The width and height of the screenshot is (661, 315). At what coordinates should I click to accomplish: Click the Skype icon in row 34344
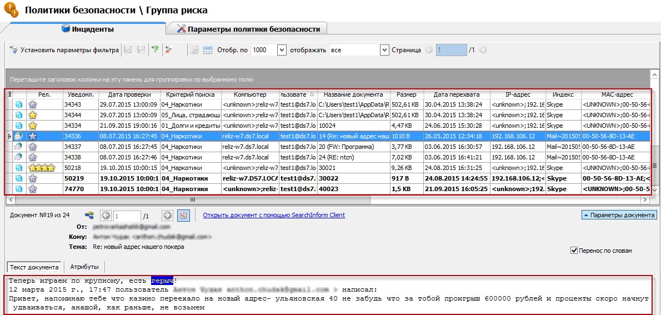tap(19, 114)
